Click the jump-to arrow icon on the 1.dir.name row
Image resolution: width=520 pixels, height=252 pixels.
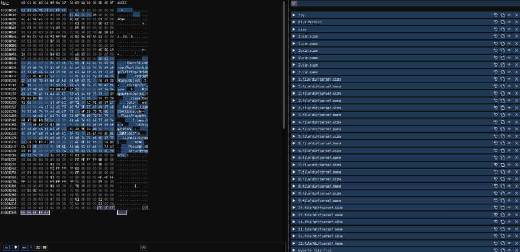tap(496, 44)
